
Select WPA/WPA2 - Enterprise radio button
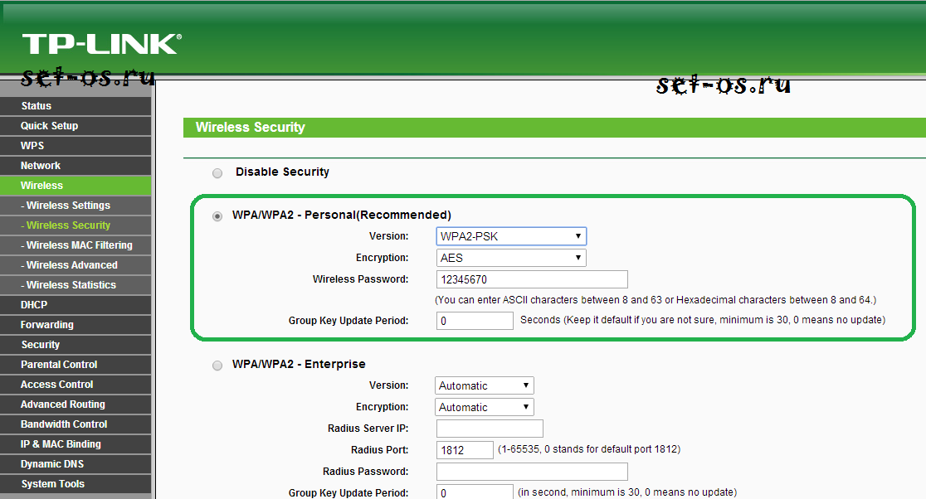pyautogui.click(x=217, y=365)
